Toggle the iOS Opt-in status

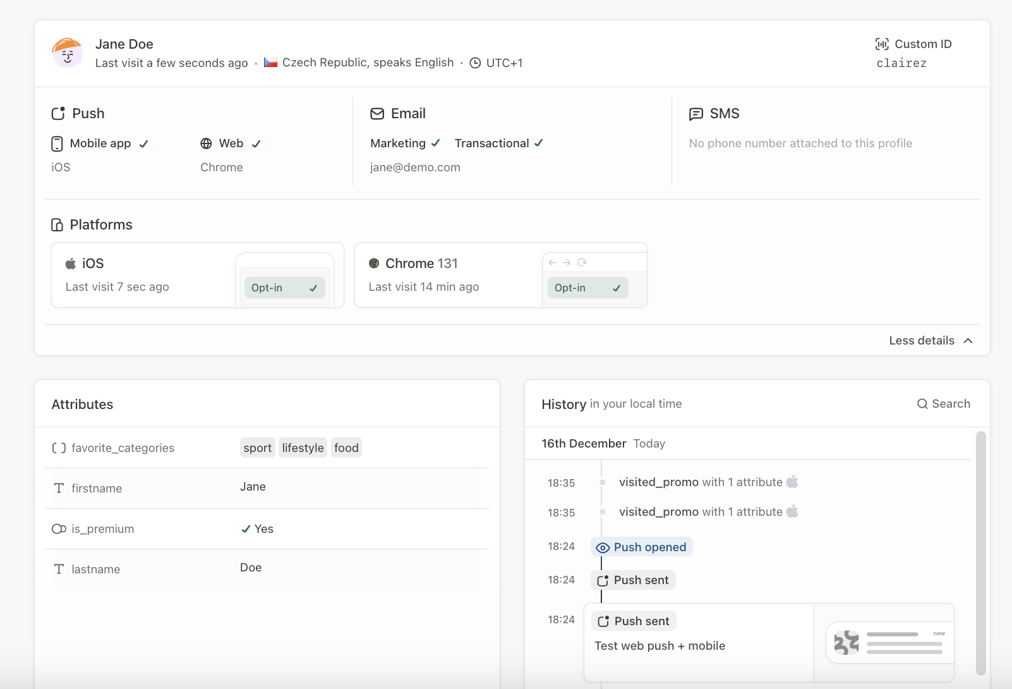click(284, 288)
